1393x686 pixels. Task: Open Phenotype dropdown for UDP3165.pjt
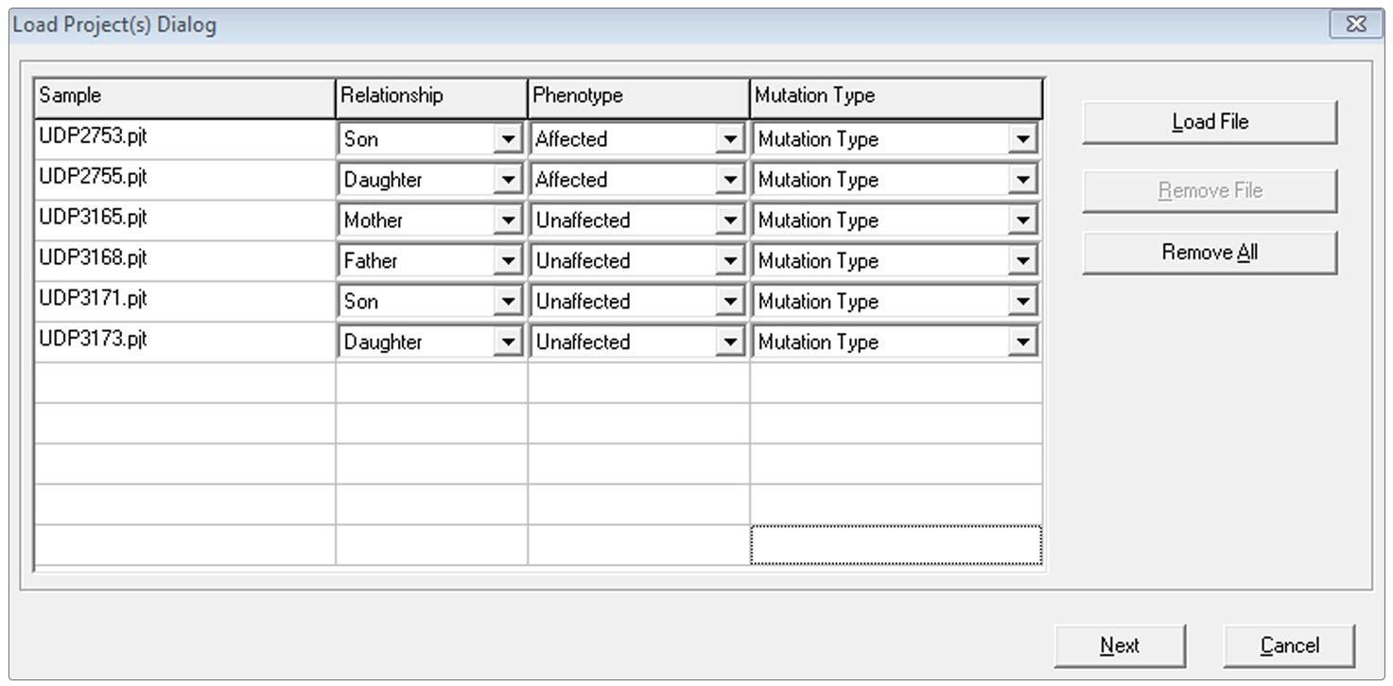tap(729, 221)
